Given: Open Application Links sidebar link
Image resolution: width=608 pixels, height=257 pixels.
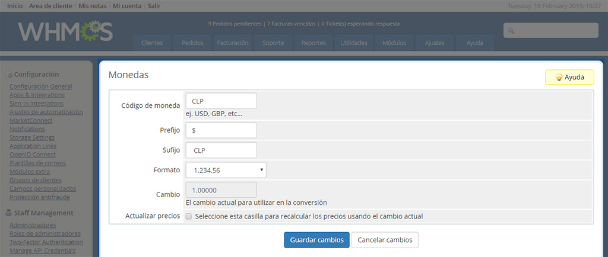Looking at the screenshot, I should pyautogui.click(x=33, y=146).
